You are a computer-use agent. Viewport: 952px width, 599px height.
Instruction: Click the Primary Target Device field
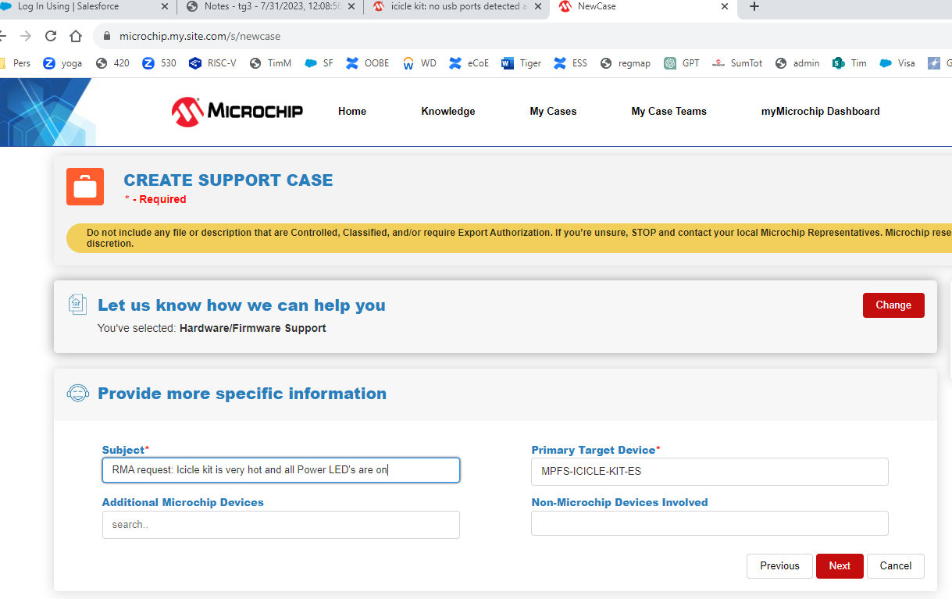(x=709, y=472)
